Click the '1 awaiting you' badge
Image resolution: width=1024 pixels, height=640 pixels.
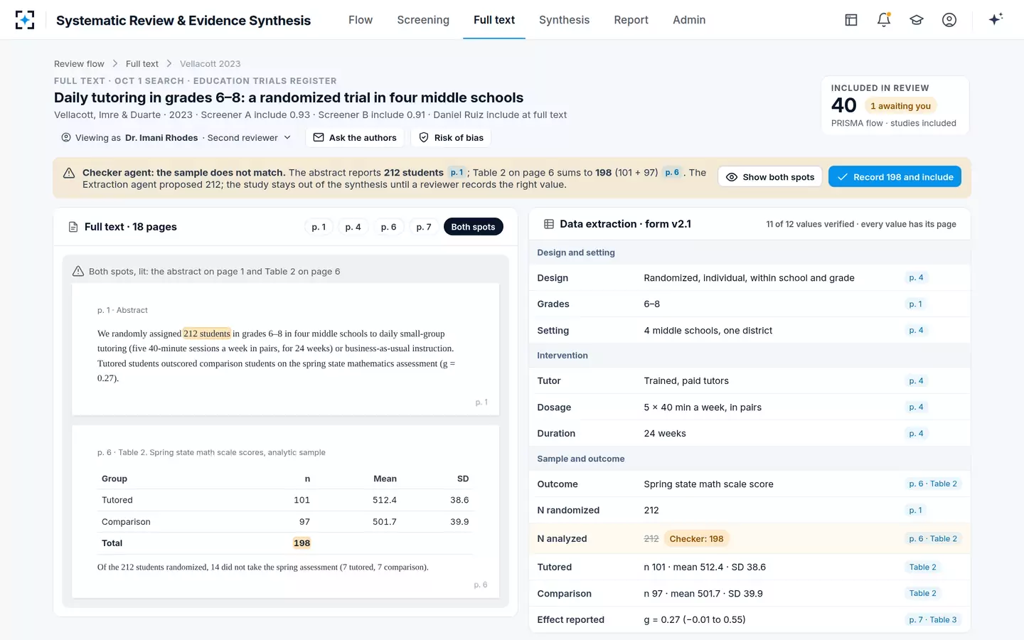900,106
